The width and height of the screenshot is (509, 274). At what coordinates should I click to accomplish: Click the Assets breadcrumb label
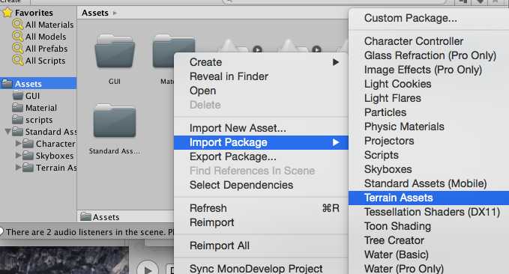click(x=95, y=13)
